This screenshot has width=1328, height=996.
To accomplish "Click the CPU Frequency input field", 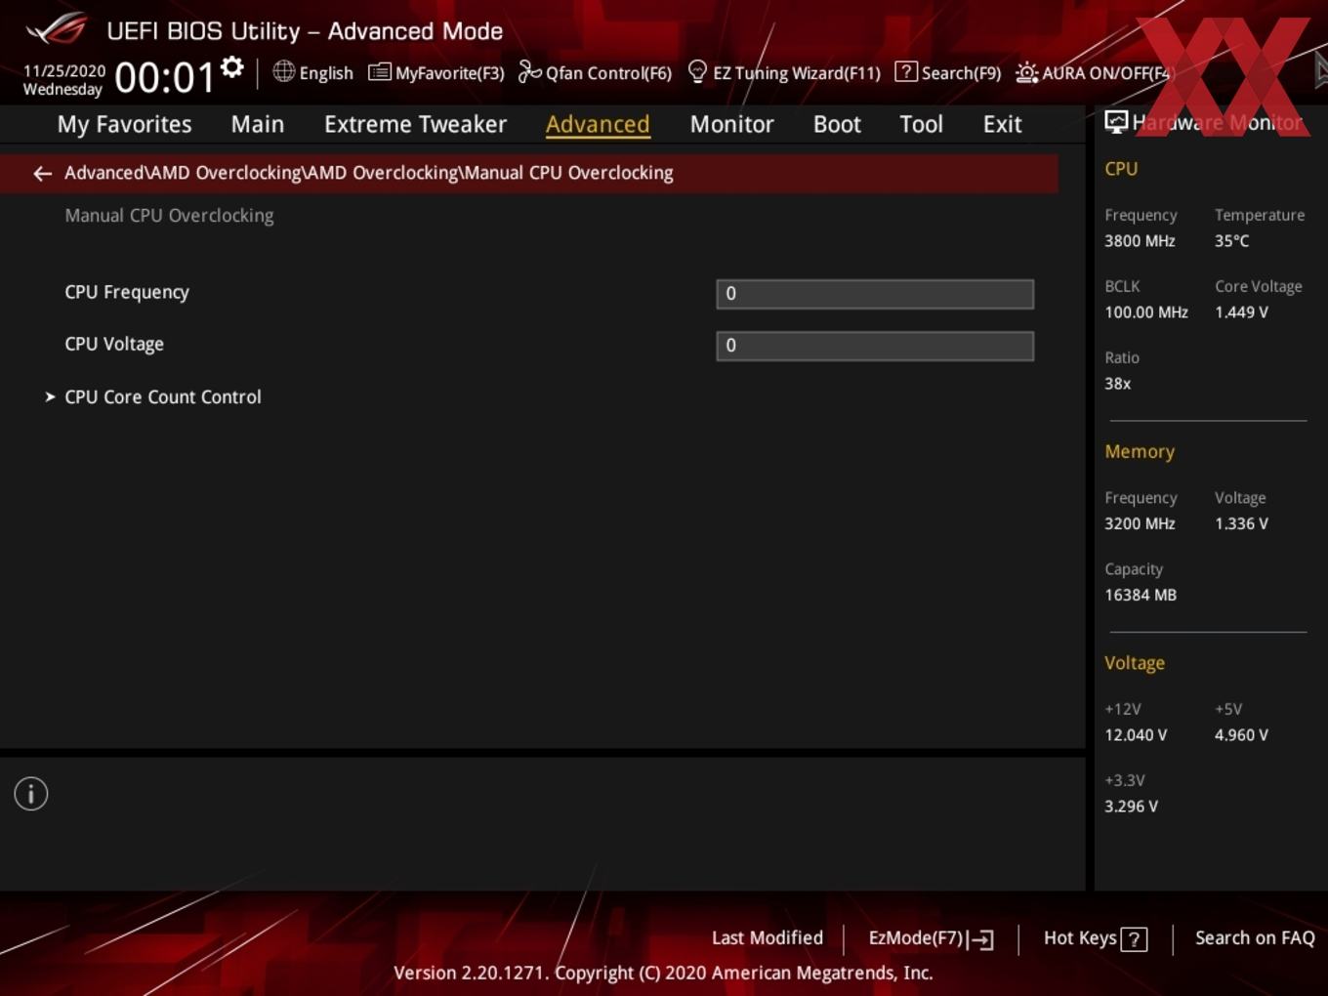I will click(x=875, y=294).
